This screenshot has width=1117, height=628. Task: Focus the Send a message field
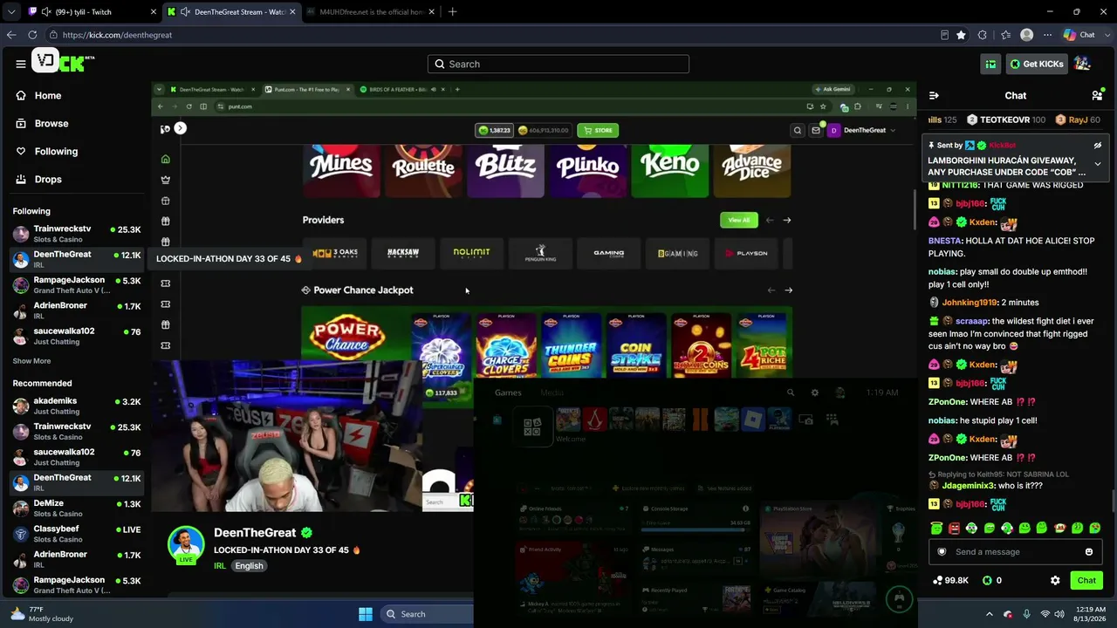[x=1014, y=551]
